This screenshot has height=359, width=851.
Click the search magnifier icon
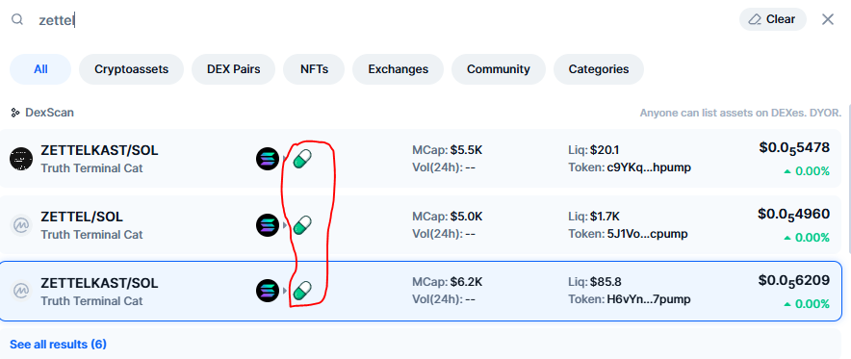pyautogui.click(x=17, y=19)
